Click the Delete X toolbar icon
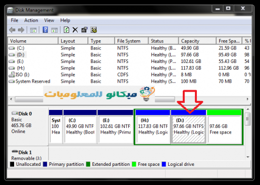Screen dimensions: 260x185 (75, 30)
